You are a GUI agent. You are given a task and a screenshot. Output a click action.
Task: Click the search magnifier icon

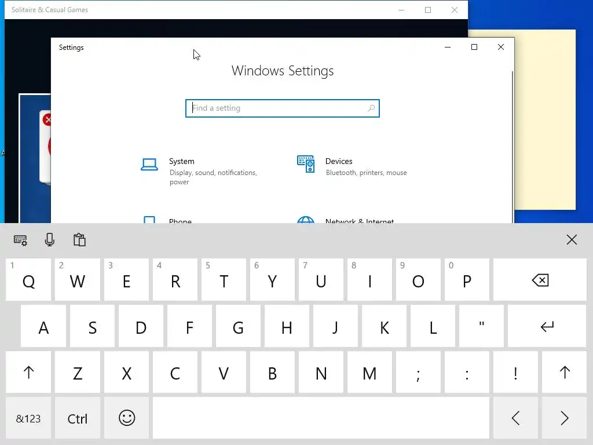[371, 108]
